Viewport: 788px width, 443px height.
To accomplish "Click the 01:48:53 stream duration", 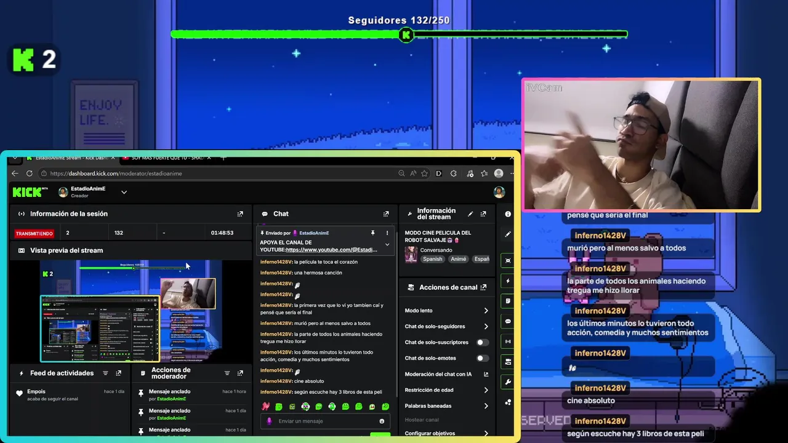I will (x=222, y=233).
